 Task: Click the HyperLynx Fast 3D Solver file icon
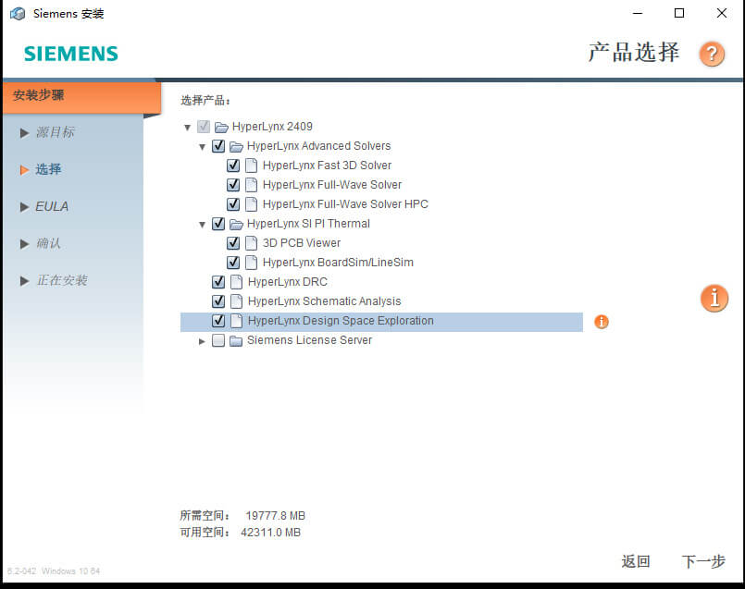pyautogui.click(x=252, y=166)
